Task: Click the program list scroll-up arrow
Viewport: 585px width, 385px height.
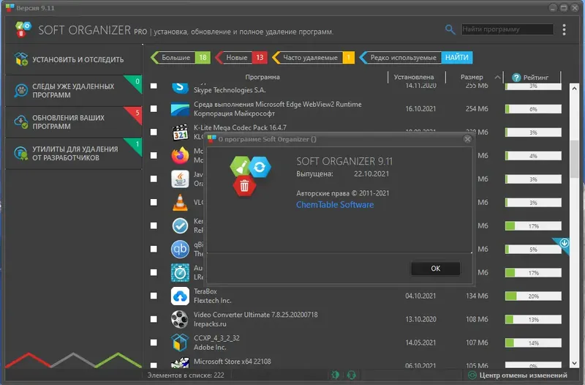Action: [x=574, y=89]
